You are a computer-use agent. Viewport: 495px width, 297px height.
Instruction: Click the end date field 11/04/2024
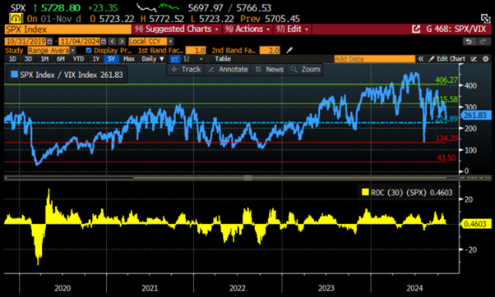(80, 41)
